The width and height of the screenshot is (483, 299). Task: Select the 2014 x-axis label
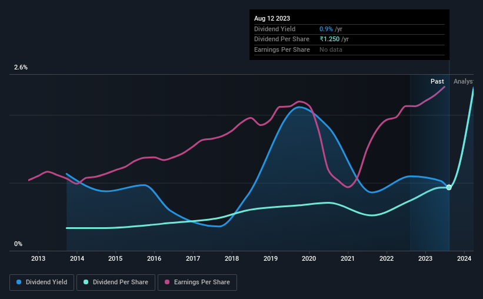(x=77, y=258)
